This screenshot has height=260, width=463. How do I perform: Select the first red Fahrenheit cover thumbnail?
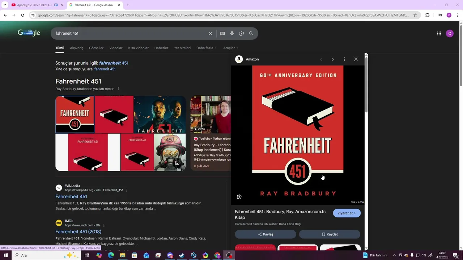(75, 114)
